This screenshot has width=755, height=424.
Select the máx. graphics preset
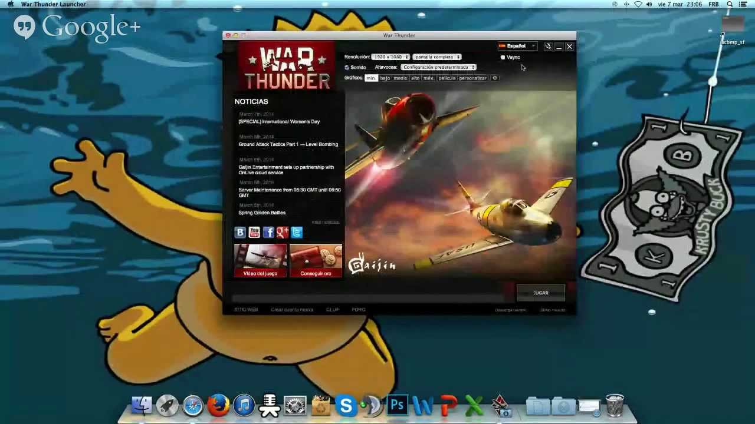coord(429,78)
